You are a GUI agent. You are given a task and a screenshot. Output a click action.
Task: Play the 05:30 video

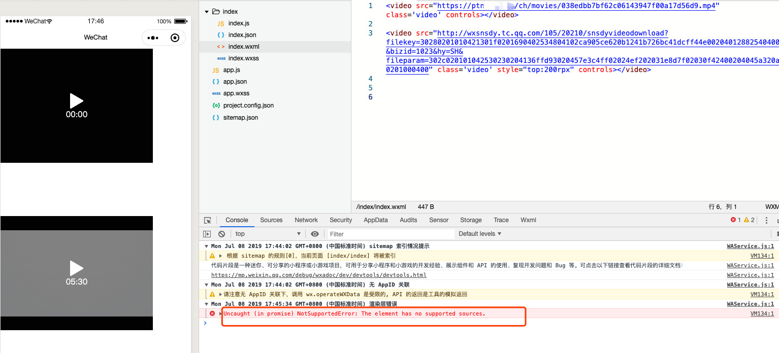[x=76, y=268]
